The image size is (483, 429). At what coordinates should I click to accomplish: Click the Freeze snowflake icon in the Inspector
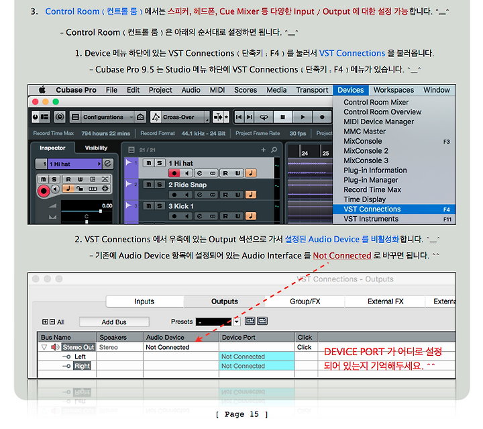(x=105, y=189)
